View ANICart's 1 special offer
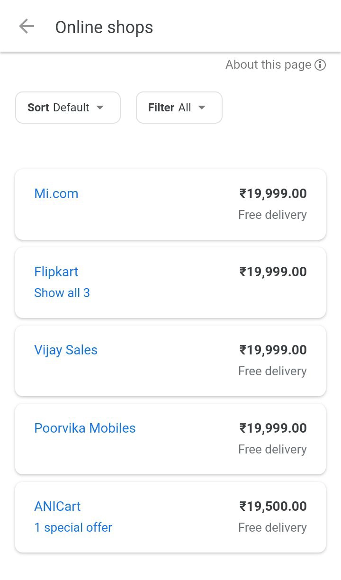The width and height of the screenshot is (341, 580). pyautogui.click(x=73, y=527)
